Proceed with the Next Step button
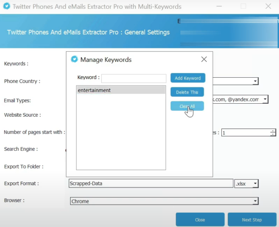The height and width of the screenshot is (227, 279). (252, 220)
